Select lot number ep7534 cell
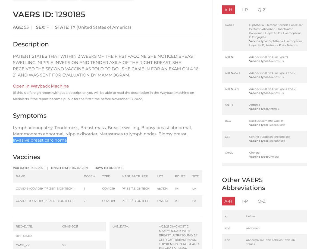Screen dimensions: 326x249 (162, 188)
